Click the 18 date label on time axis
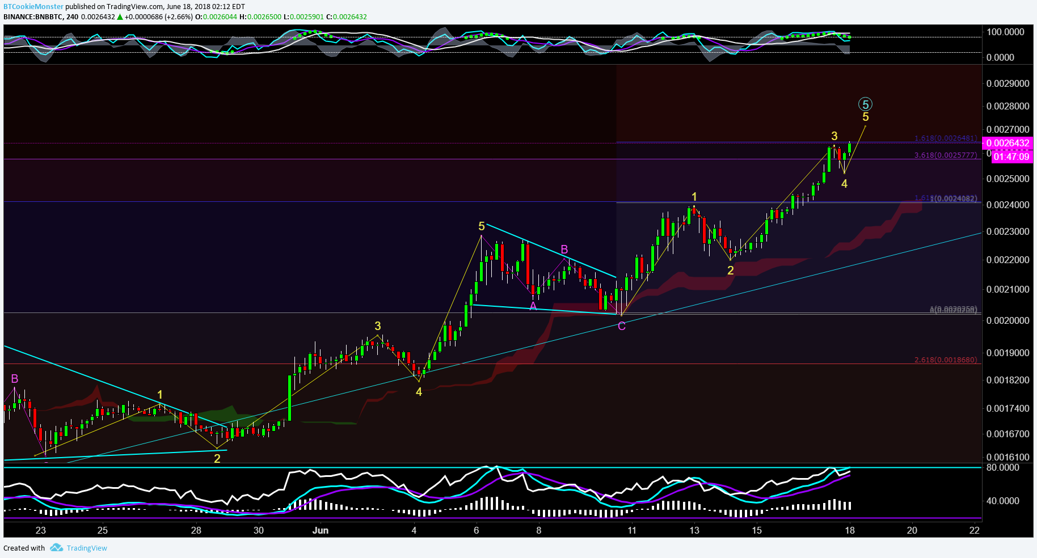Screen dimensions: 1037x558 click(x=849, y=530)
